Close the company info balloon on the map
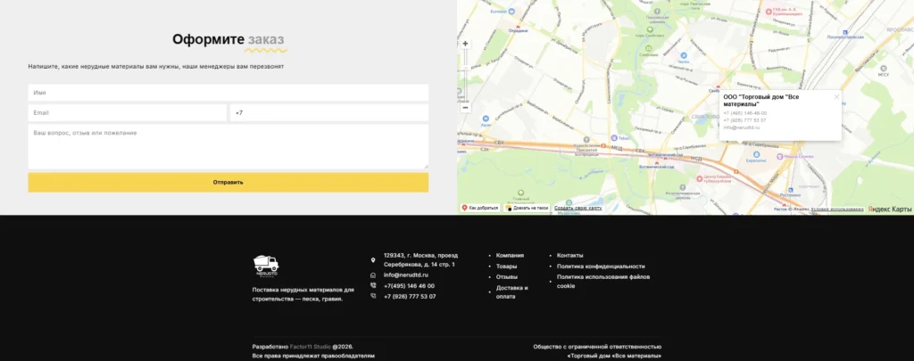Viewport: 914px width, 361px height. click(836, 97)
